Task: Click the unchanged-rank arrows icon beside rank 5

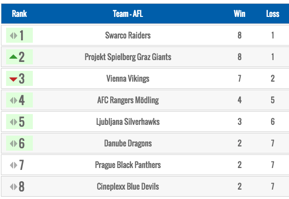Action: tap(13, 122)
